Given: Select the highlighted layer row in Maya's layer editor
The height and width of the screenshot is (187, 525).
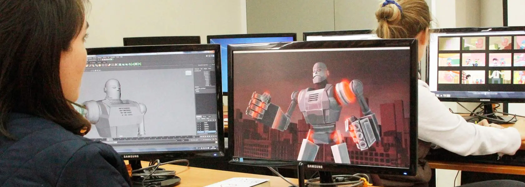Looking at the screenshot, I should (x=207, y=132).
